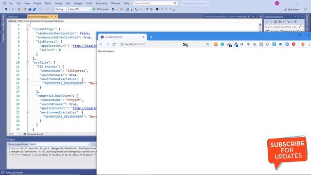The image size is (311, 175).
Task: Click the Visual Studio search magnifier icon
Action: point(175,3)
